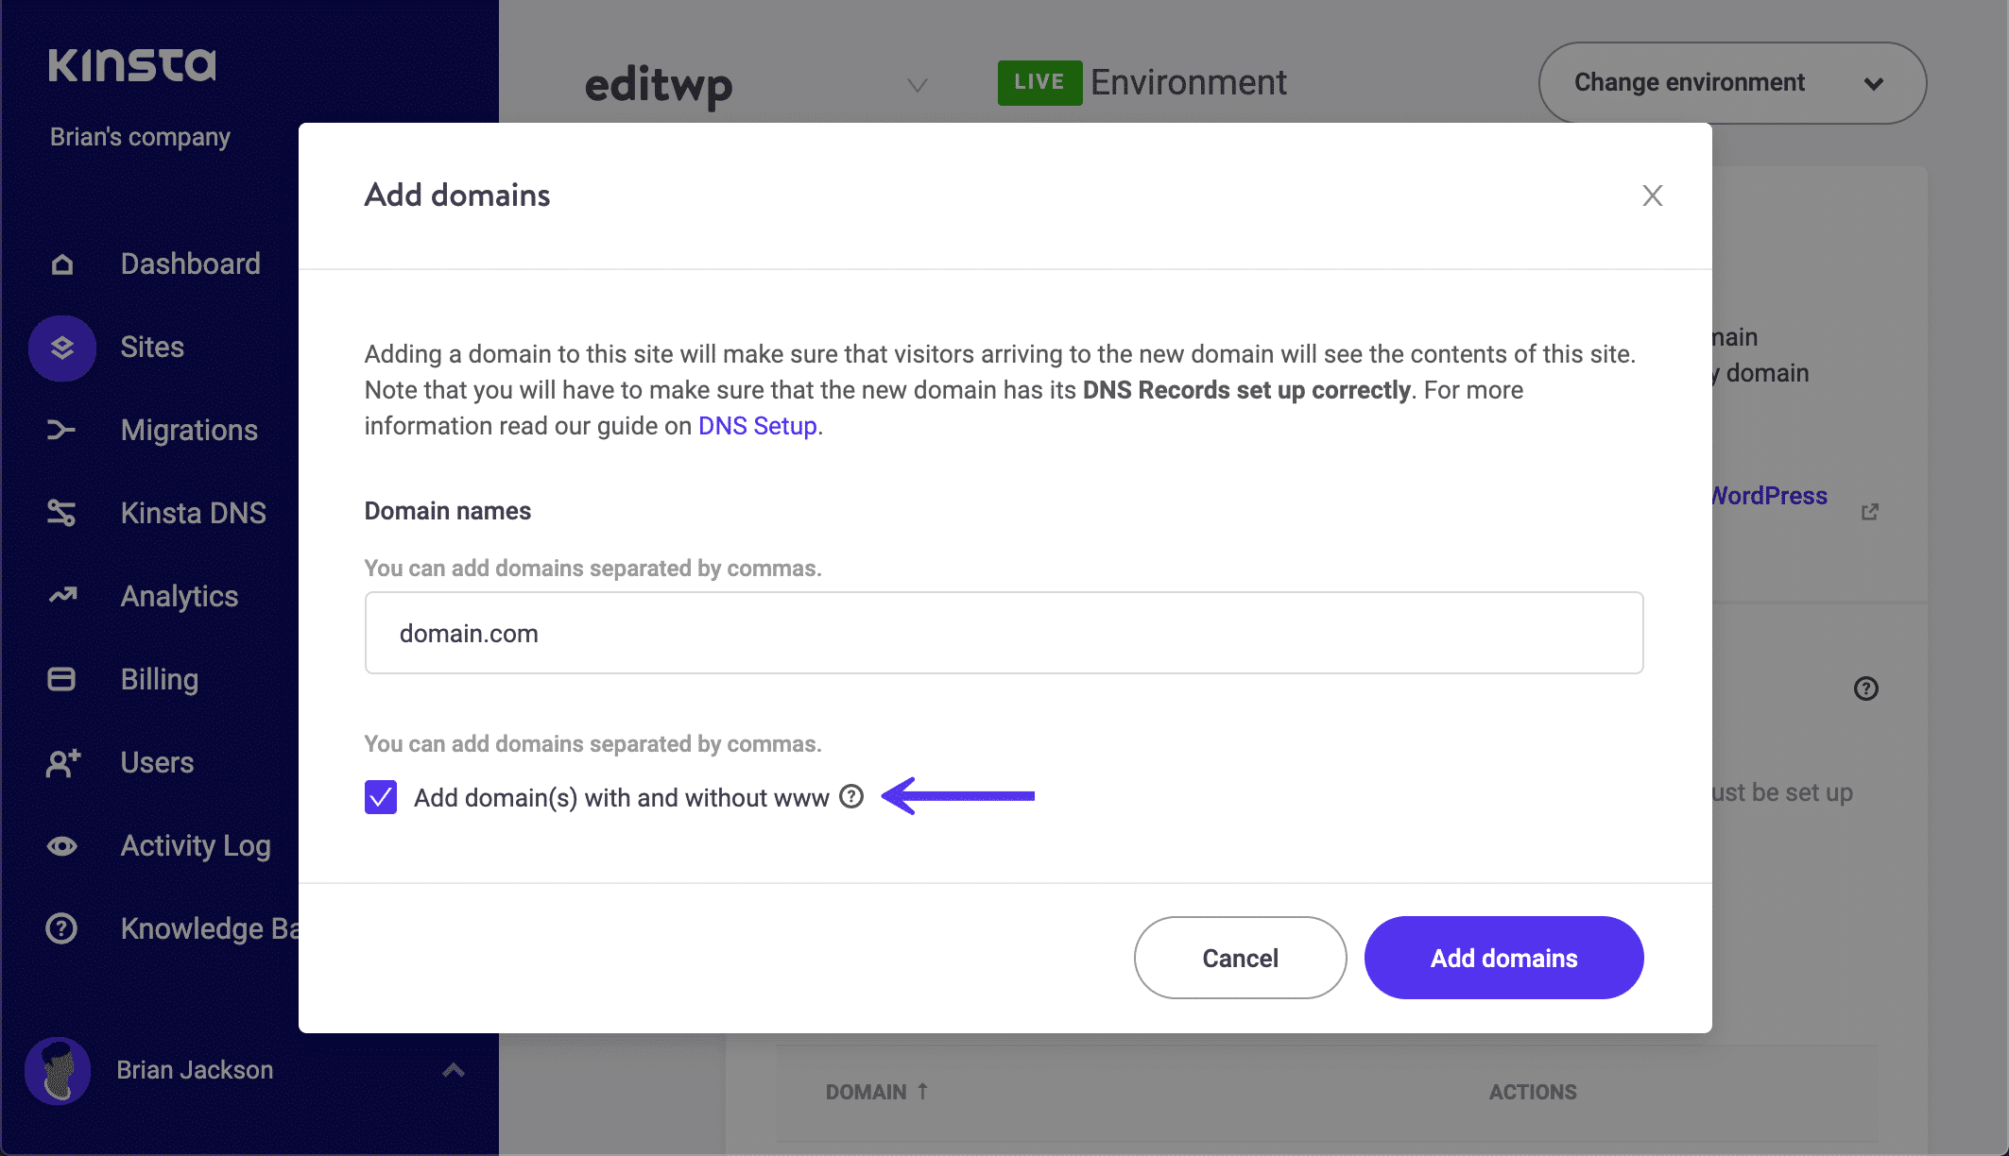Click the Kinsta DNS icon in sidebar
Viewport: 2009px width, 1156px height.
click(x=63, y=513)
